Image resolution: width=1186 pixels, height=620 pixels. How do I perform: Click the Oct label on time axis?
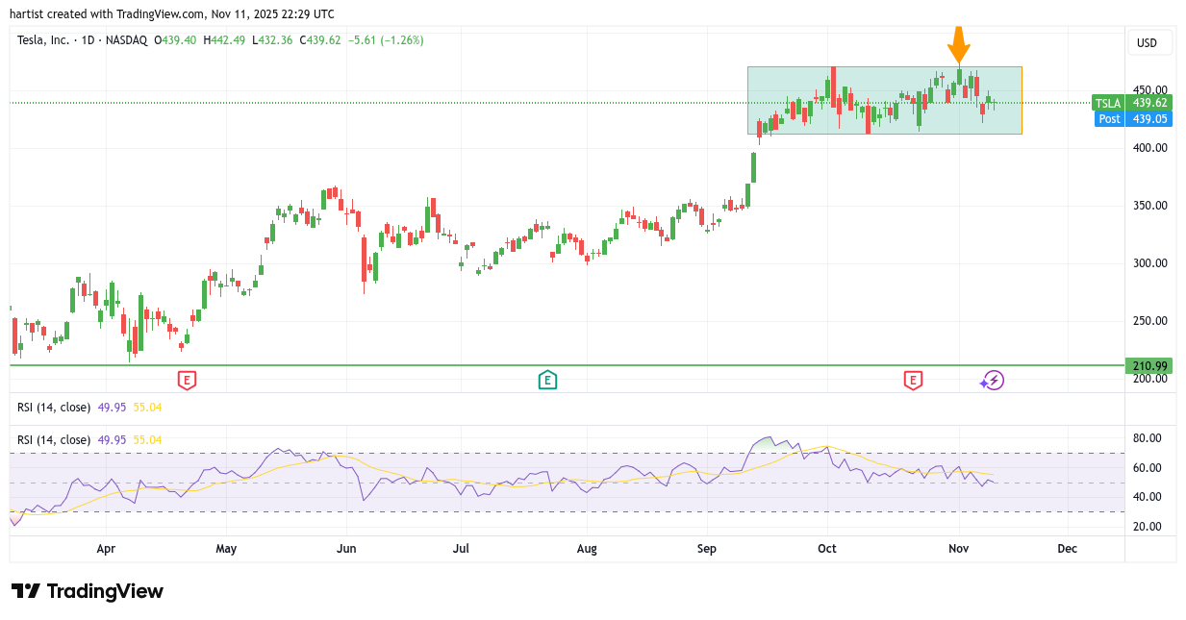pos(826,549)
